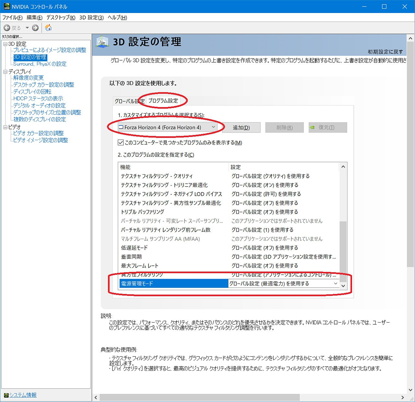415x402 pixels.
Task: Open the デスクトップ(K) menu
Action: (61, 18)
